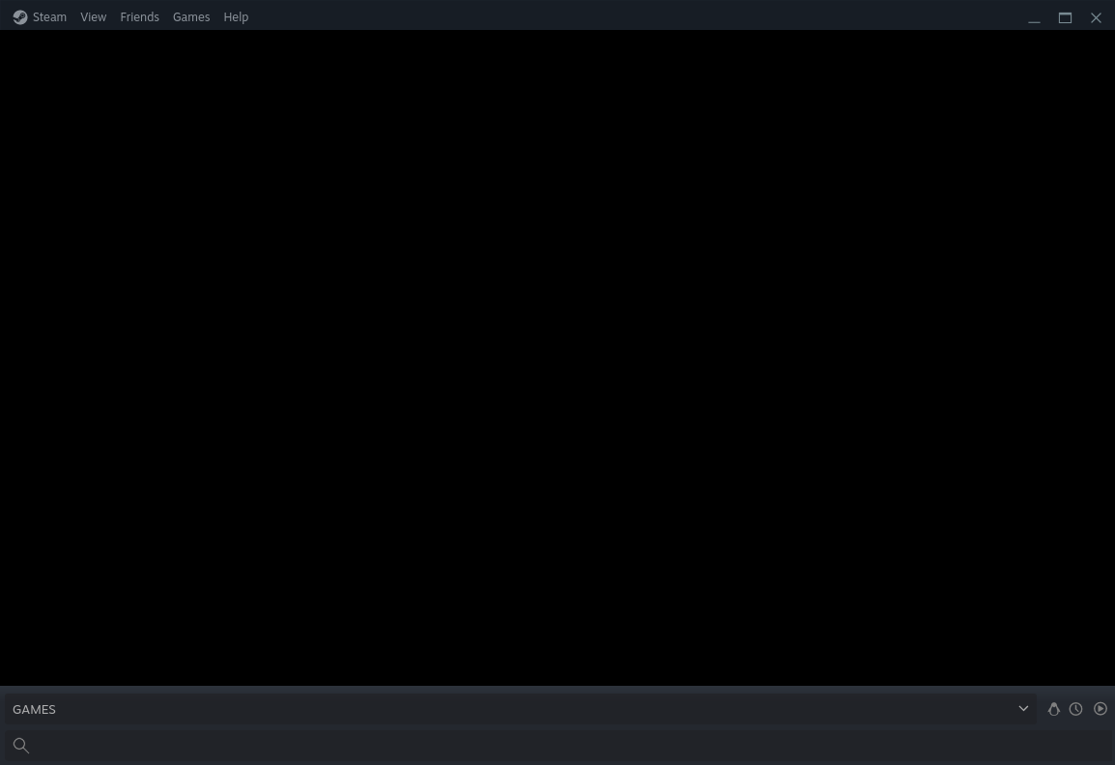Minimize the Steam window
The width and height of the screenshot is (1115, 765).
(x=1034, y=17)
